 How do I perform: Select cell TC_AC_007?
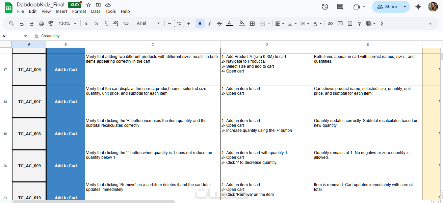click(29, 102)
